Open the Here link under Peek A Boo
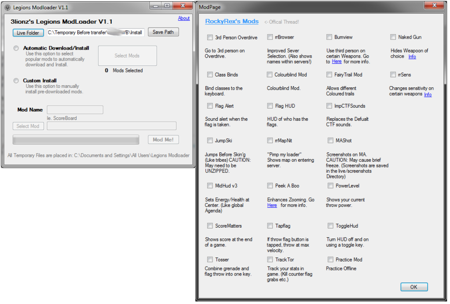 [272, 206]
